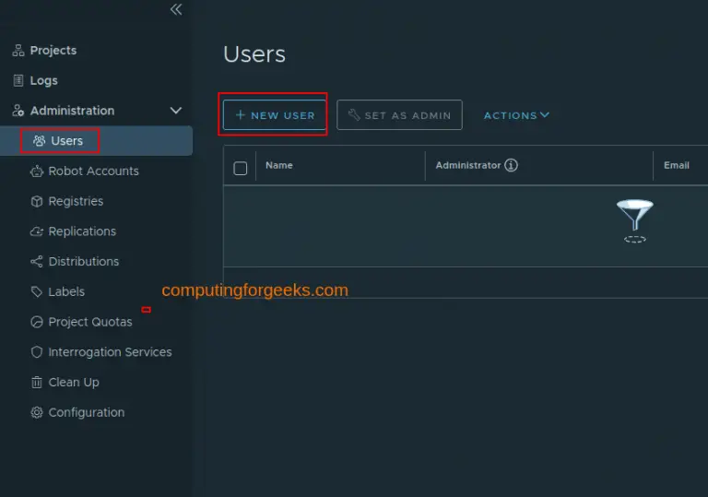Toggle the select-all users checkbox
The width and height of the screenshot is (708, 497).
(241, 168)
